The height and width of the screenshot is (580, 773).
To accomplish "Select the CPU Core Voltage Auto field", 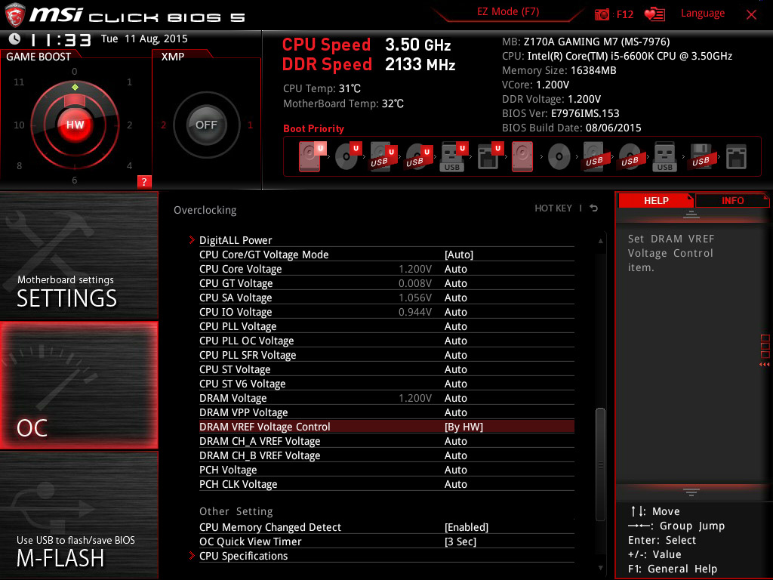I will 456,269.
